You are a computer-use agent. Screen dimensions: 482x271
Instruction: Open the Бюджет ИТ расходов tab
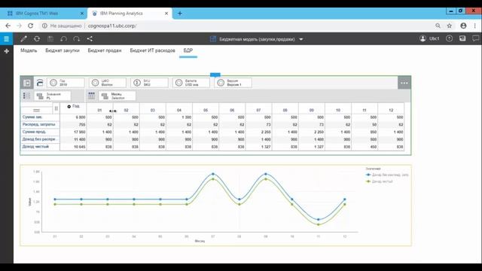pos(152,50)
